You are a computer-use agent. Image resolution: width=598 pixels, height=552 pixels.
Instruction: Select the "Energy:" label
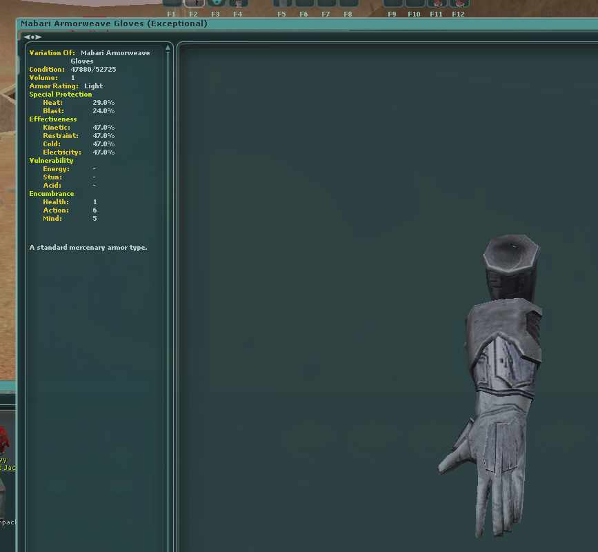(56, 169)
